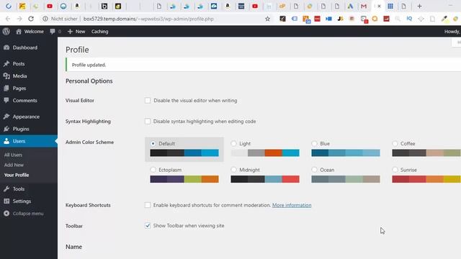Click the Ocean scheme color palette

346,179
